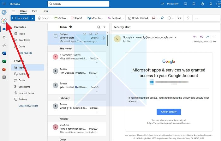Pin the Google Security alert message row
Viewport: 221px width, 141px height.
(96, 34)
